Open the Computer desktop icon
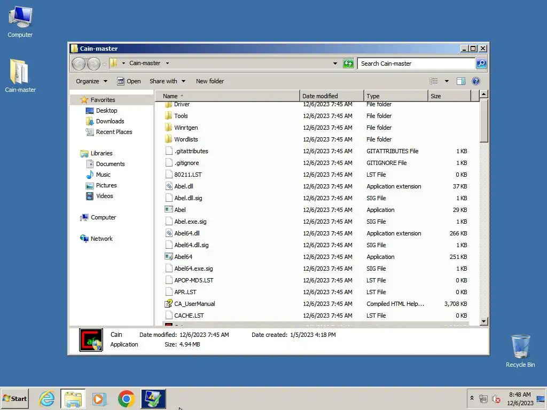The height and width of the screenshot is (410, 547). pyautogui.click(x=20, y=22)
